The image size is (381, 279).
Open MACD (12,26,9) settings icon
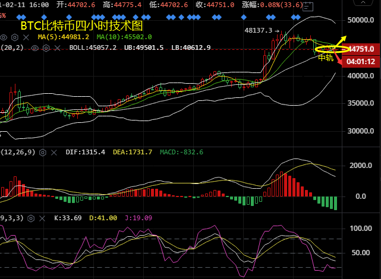pyautogui.click(x=43, y=152)
